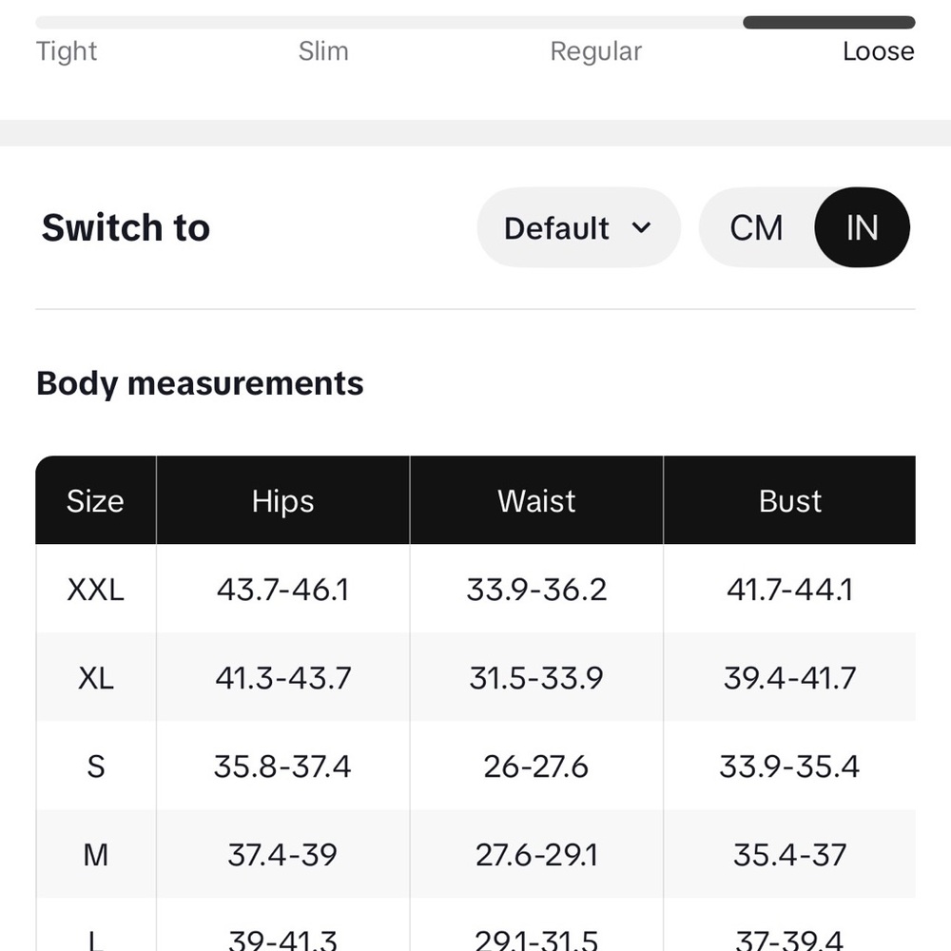Click the dark fit indicator bar
The height and width of the screenshot is (951, 951).
coord(828,23)
